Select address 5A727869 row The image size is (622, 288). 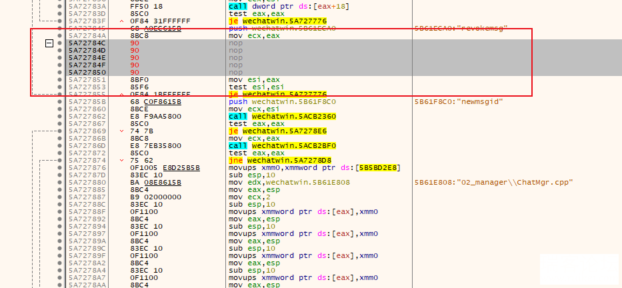(87, 131)
